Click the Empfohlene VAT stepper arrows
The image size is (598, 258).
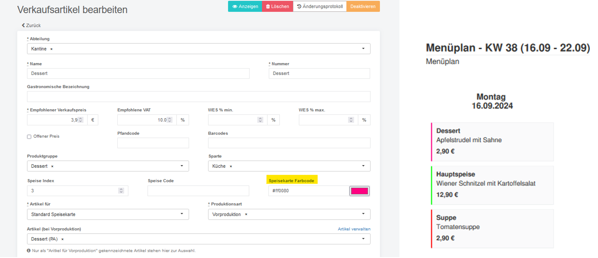170,120
